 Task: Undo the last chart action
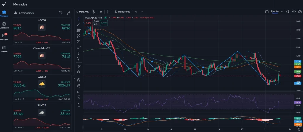136,12
